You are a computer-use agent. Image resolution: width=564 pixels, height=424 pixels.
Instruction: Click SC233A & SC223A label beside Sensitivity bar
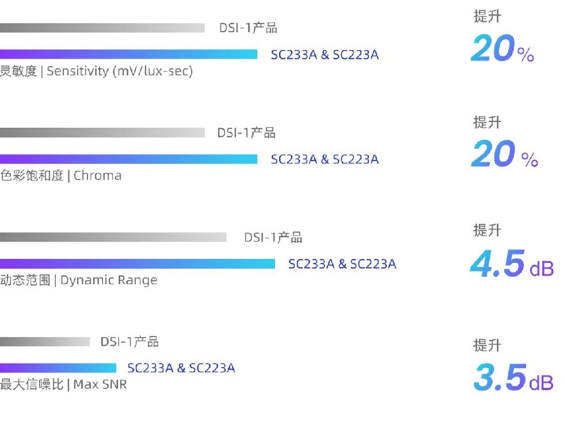pos(325,55)
